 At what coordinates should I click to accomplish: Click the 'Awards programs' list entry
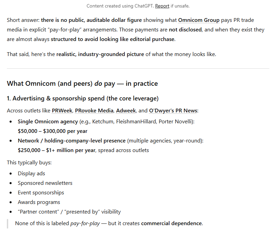click(39, 202)
